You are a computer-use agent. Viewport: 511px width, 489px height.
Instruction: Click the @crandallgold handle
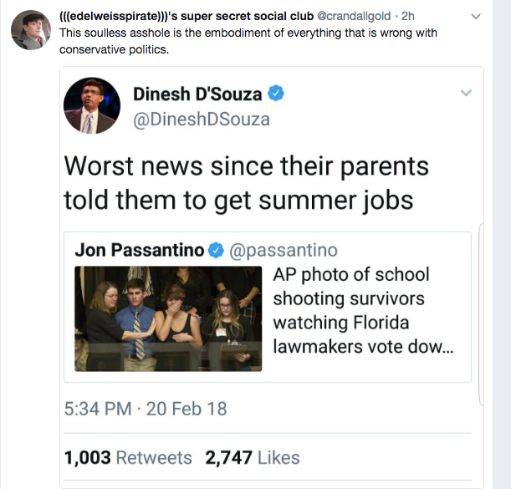(355, 16)
